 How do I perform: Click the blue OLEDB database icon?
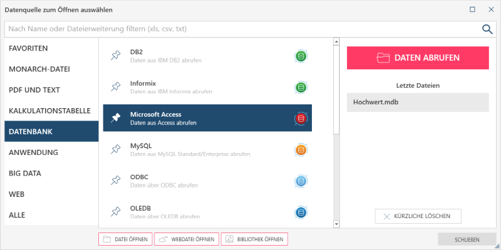pyautogui.click(x=301, y=212)
